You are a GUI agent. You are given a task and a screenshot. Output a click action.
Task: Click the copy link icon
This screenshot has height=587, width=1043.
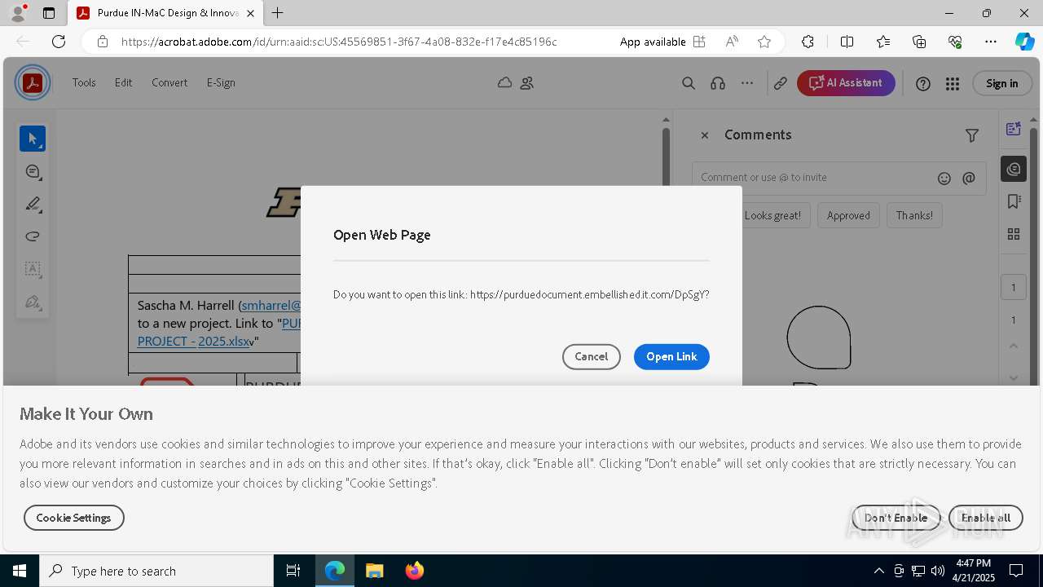pos(781,83)
